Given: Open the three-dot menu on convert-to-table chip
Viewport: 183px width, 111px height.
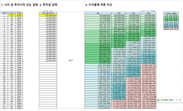Looking at the screenshot, I should click(x=176, y=100).
